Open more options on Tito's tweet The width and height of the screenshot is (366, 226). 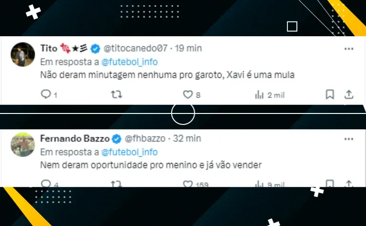[x=349, y=49]
